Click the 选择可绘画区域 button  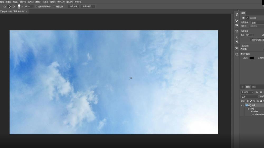tap(257, 40)
